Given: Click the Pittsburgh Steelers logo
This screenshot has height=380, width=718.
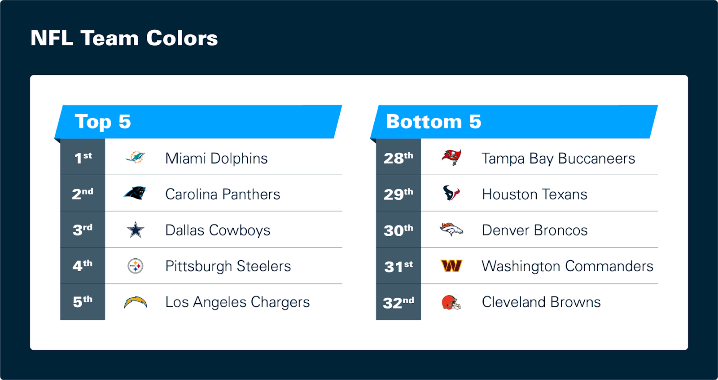Looking at the screenshot, I should pyautogui.click(x=136, y=266).
